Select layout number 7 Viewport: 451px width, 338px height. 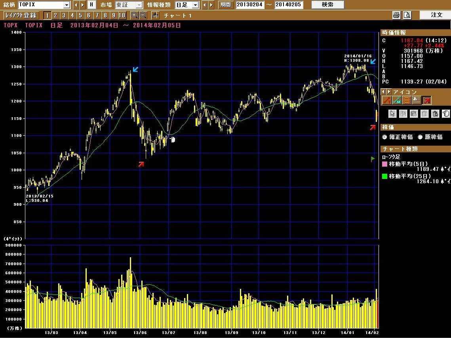[x=97, y=15]
